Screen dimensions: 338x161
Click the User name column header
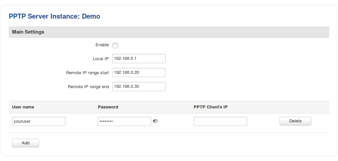pos(23,107)
